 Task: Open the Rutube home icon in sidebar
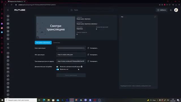point(8,16)
